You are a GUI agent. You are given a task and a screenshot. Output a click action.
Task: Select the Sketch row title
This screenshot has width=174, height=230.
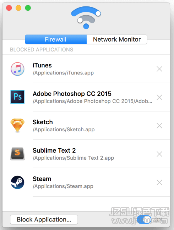tap(43, 122)
